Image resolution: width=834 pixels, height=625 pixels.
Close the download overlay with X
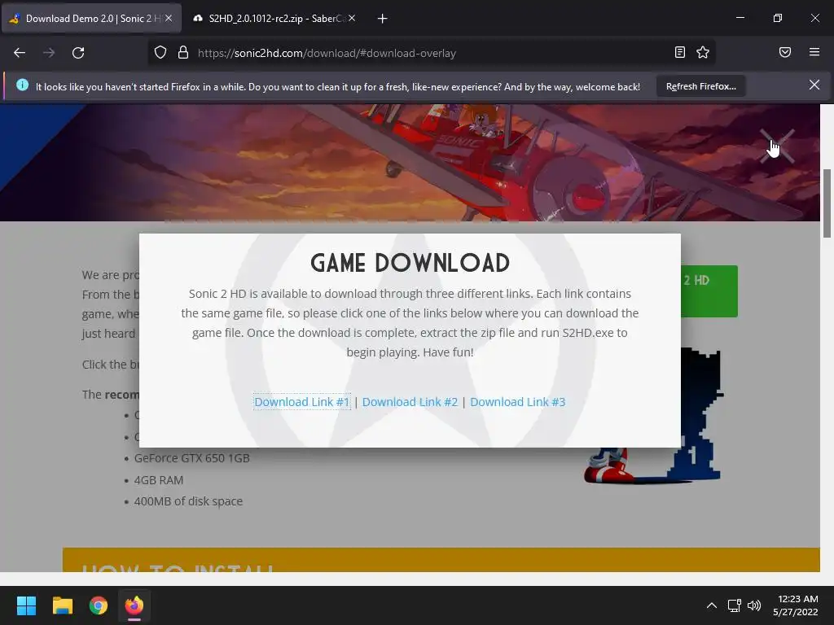(x=777, y=146)
